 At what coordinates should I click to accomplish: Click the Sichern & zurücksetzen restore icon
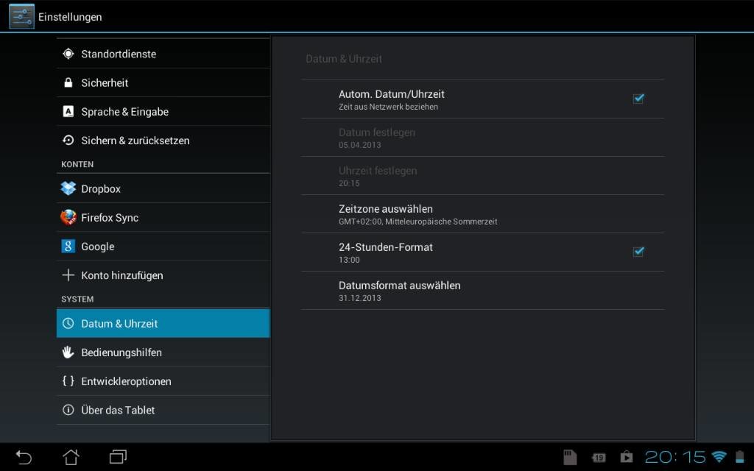pos(68,141)
